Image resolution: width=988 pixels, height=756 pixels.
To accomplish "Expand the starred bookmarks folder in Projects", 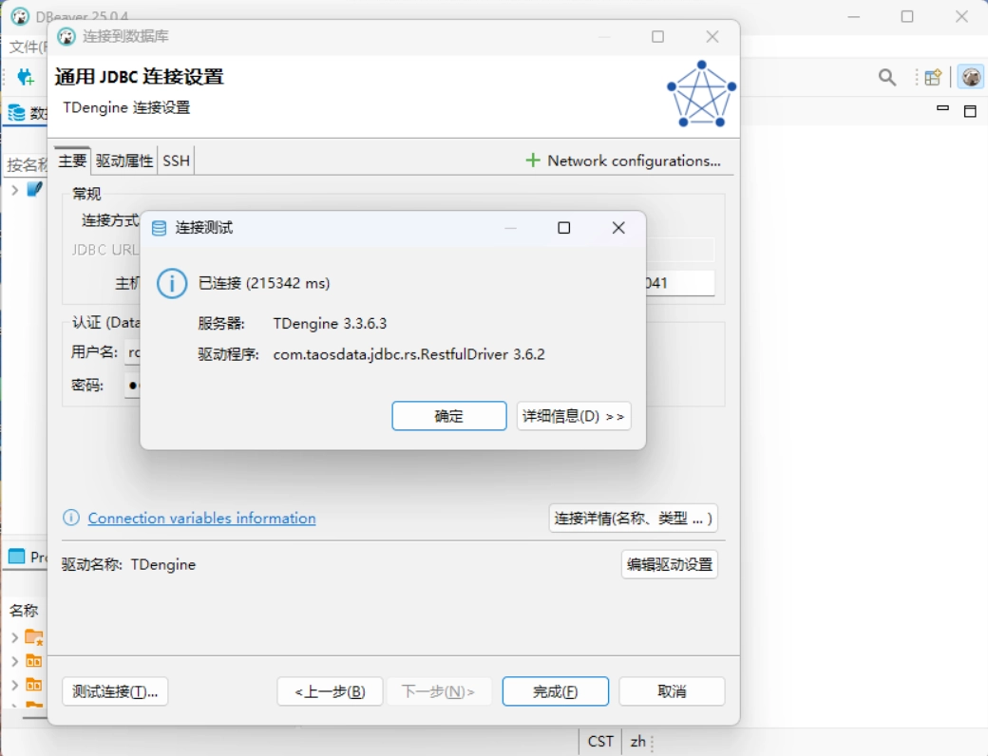I will click(x=14, y=637).
